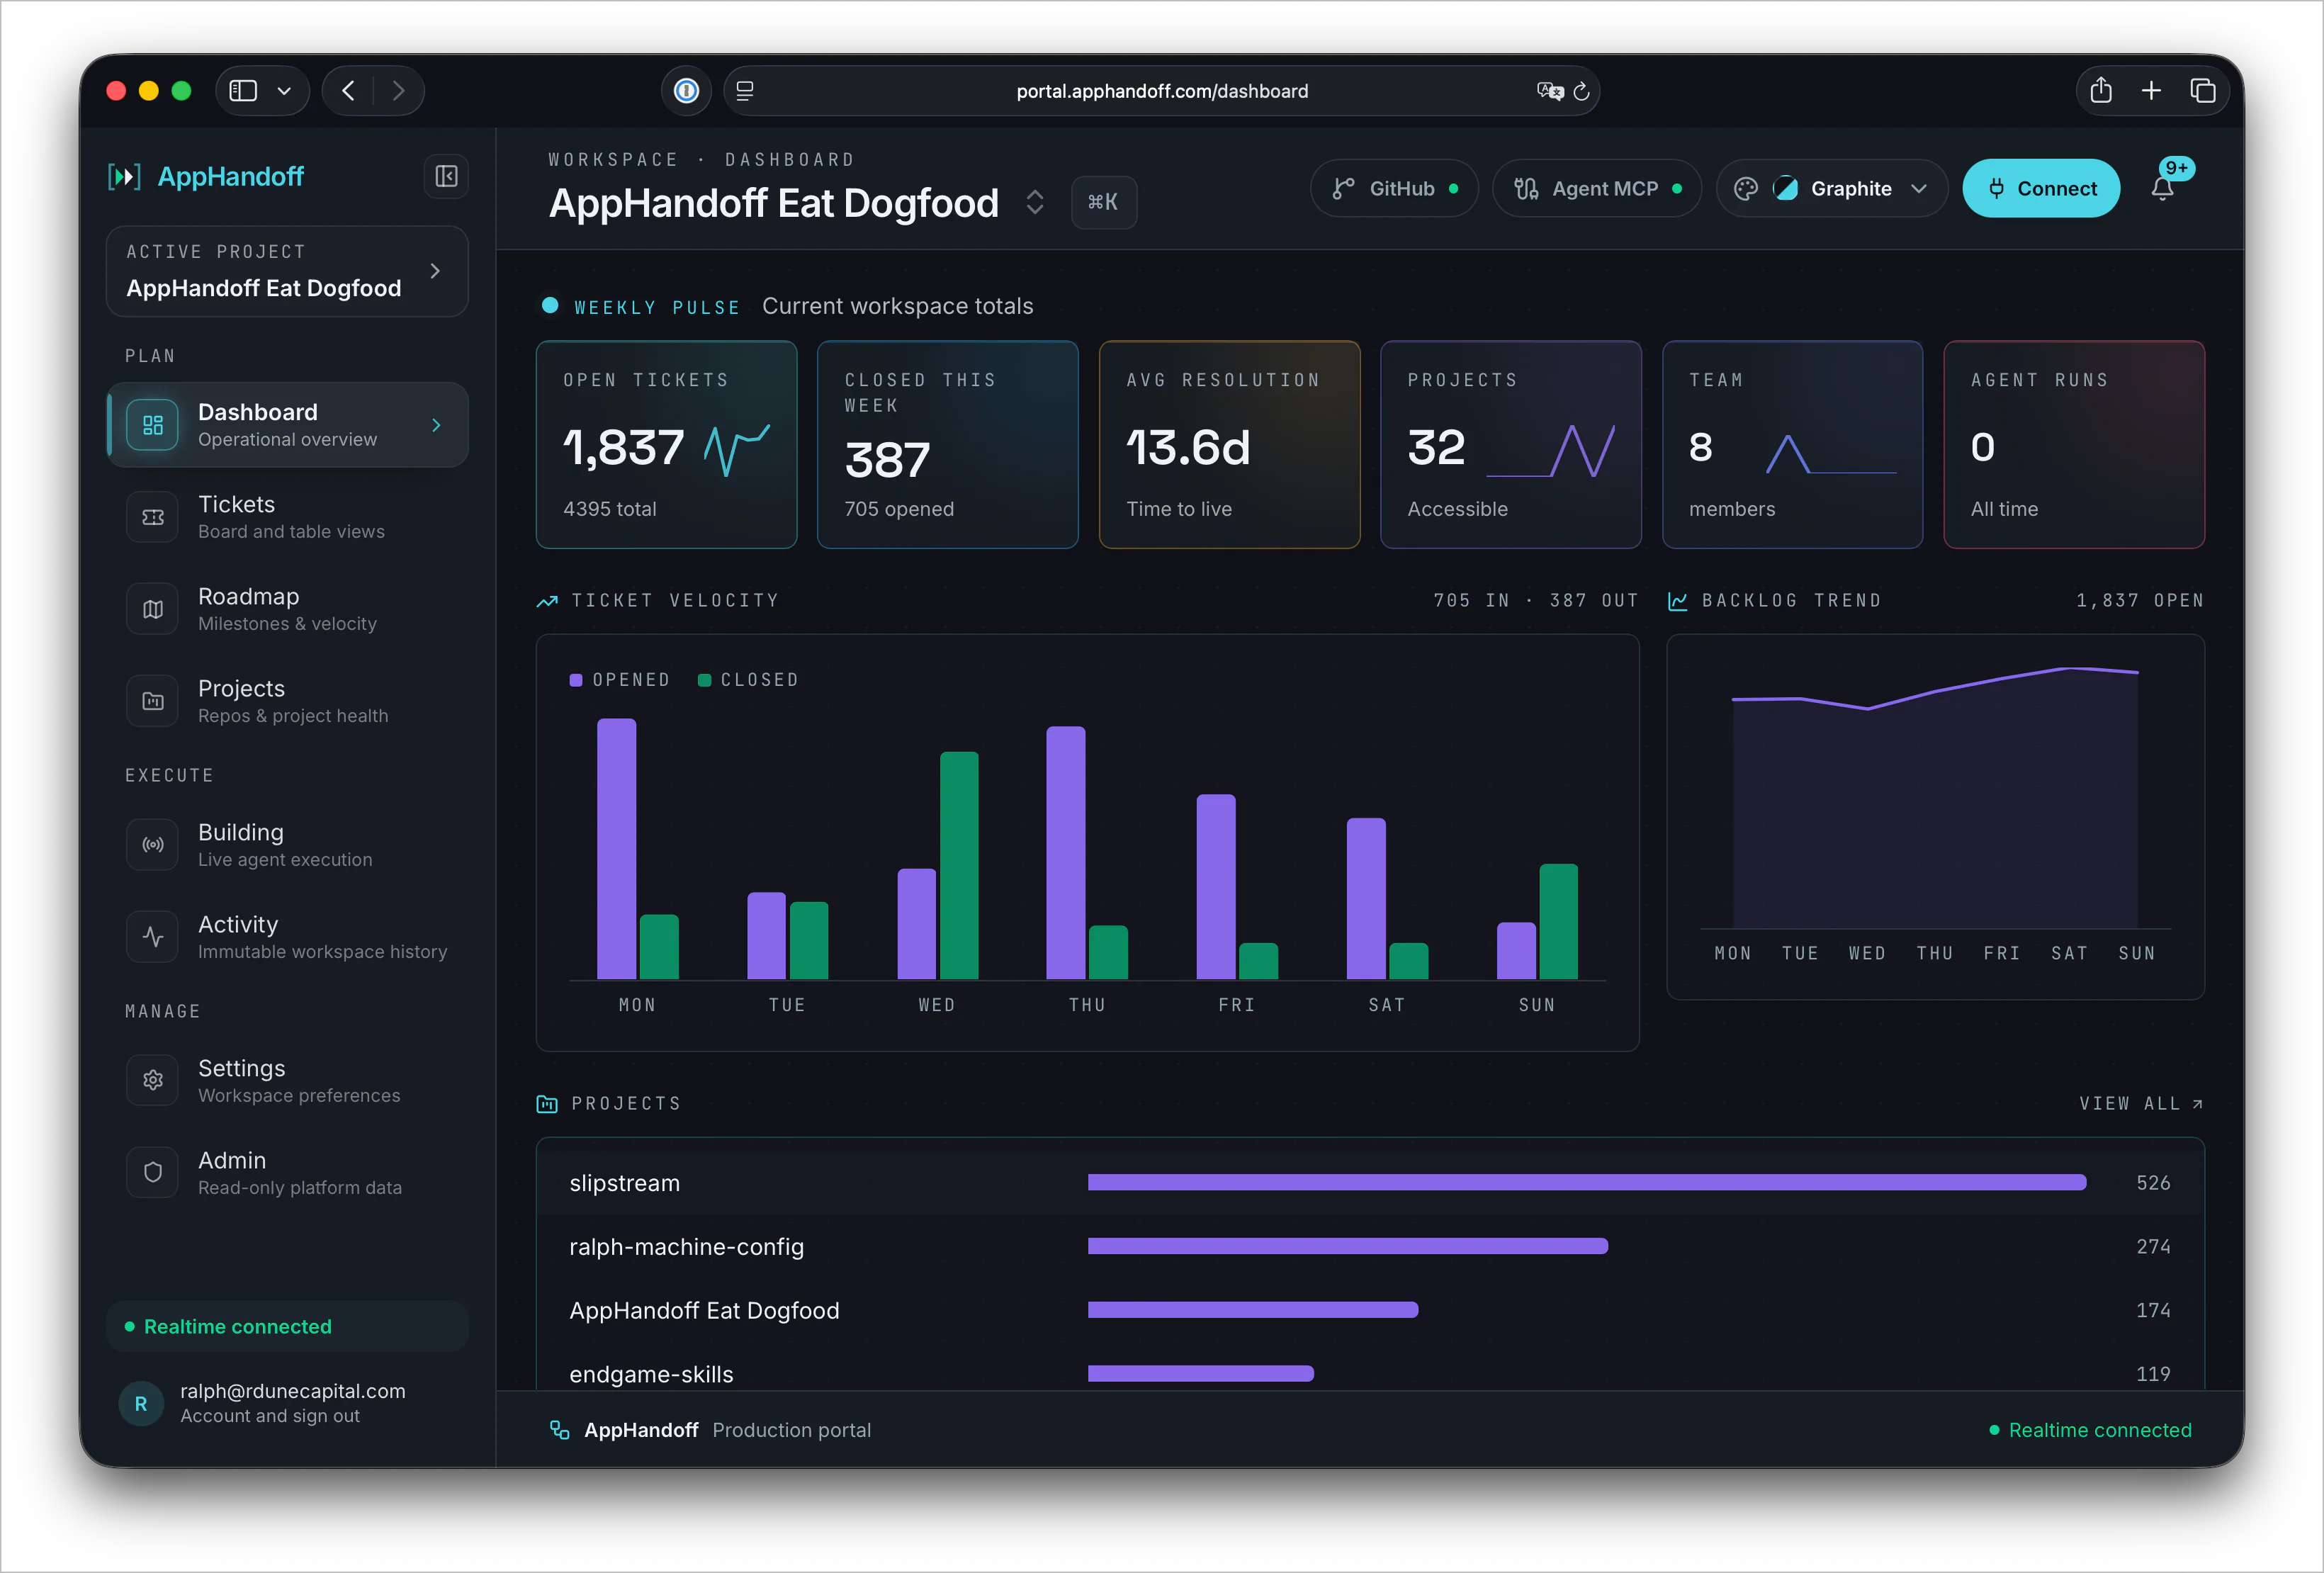Viewport: 2324px width, 1573px height.
Task: Click the translate icon in address bar
Action: click(1549, 91)
